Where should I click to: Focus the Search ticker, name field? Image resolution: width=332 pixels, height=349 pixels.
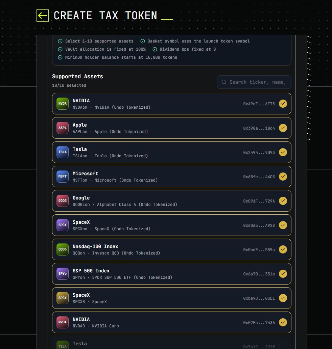pos(254,82)
